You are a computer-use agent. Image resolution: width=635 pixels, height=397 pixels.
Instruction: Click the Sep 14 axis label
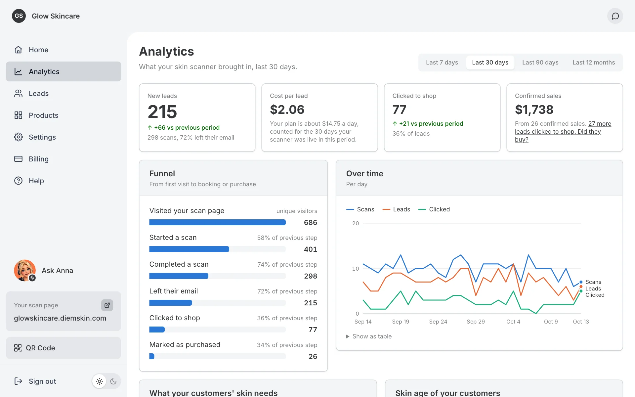(363, 322)
